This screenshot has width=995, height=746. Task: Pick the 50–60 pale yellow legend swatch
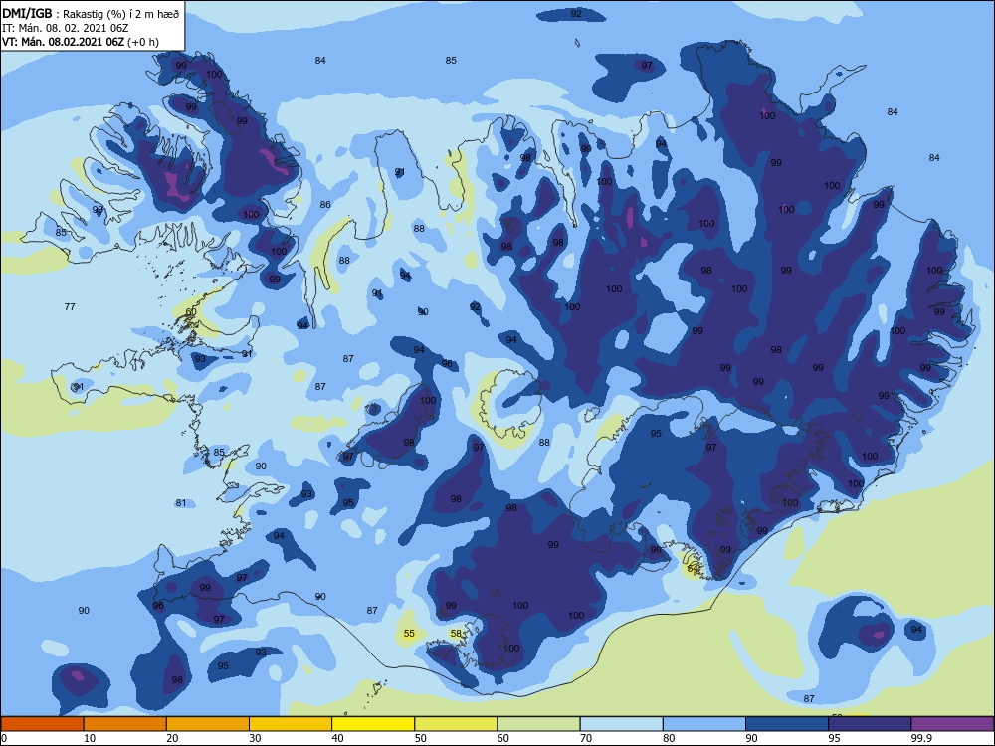click(x=456, y=724)
